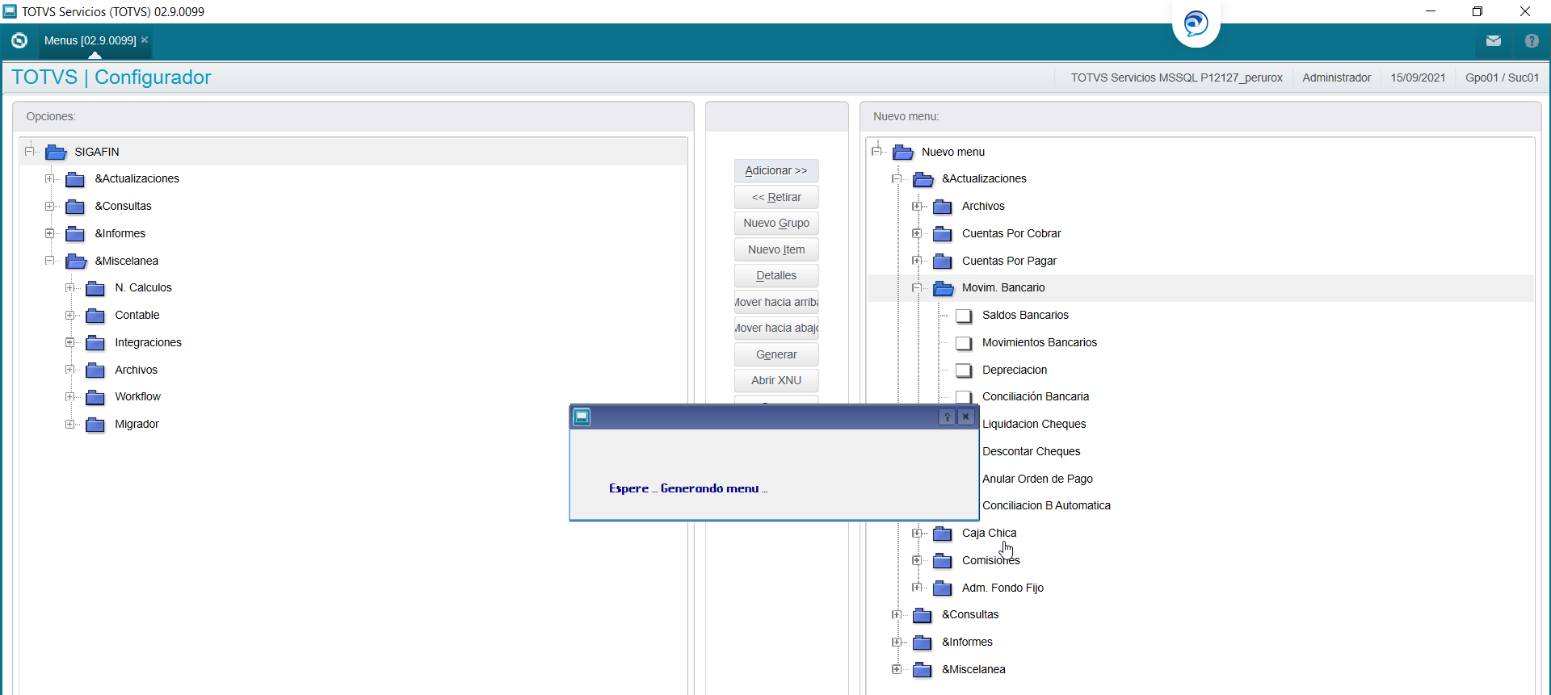Click the Nuevo Grupo button
This screenshot has height=695, width=1551.
776,223
